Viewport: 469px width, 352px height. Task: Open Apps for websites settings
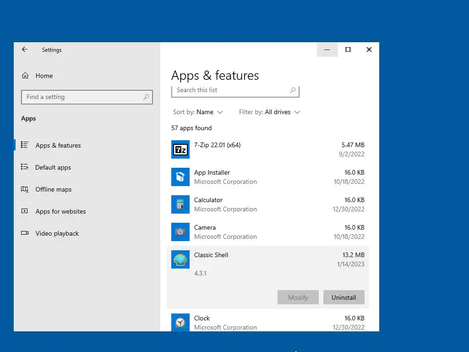click(60, 211)
